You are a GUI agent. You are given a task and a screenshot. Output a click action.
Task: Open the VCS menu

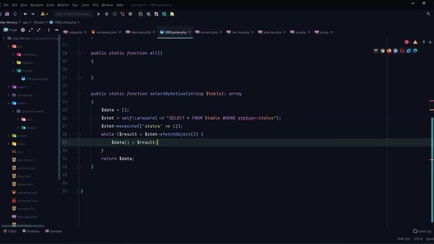(95, 5)
